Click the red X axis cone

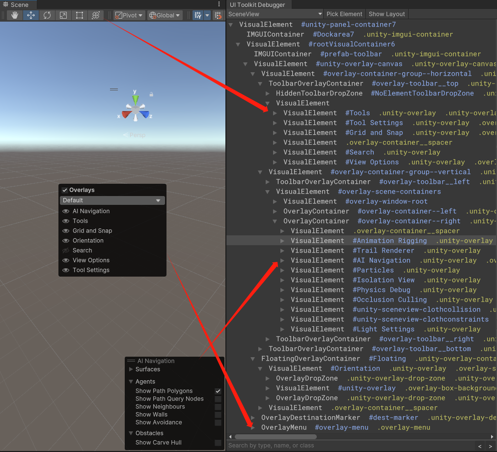(127, 113)
